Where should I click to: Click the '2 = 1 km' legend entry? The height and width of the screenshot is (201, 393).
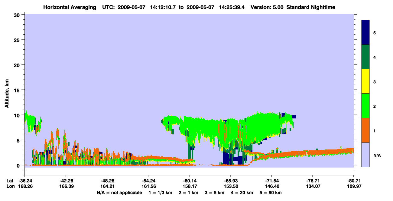point(189,192)
